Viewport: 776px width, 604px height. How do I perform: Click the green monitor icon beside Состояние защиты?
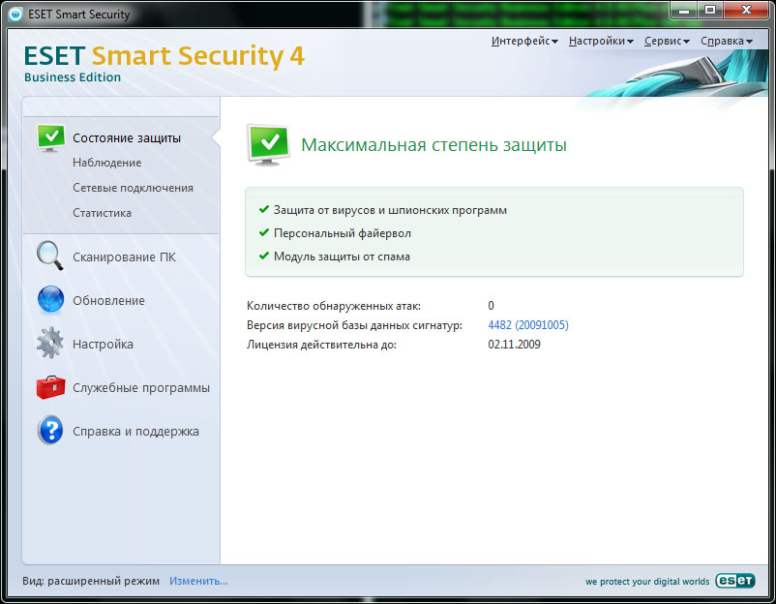pyautogui.click(x=50, y=137)
